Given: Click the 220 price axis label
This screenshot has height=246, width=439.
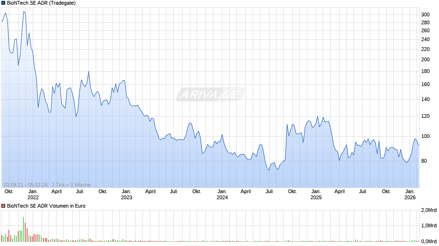Looking at the screenshot, I should [x=425, y=50].
